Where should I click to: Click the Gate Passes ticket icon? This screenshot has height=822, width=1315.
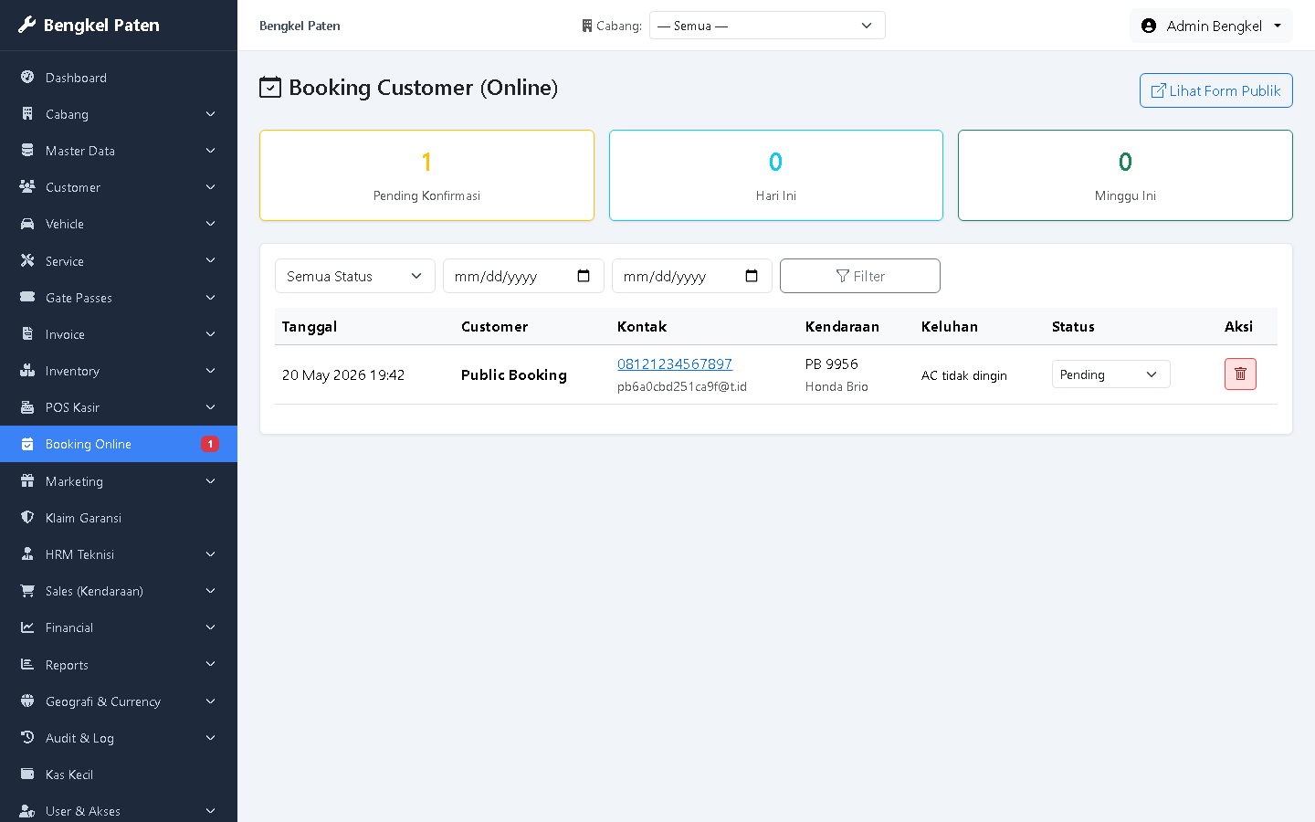[27, 298]
